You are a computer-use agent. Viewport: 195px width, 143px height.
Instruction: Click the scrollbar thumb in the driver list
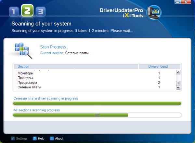178,83
